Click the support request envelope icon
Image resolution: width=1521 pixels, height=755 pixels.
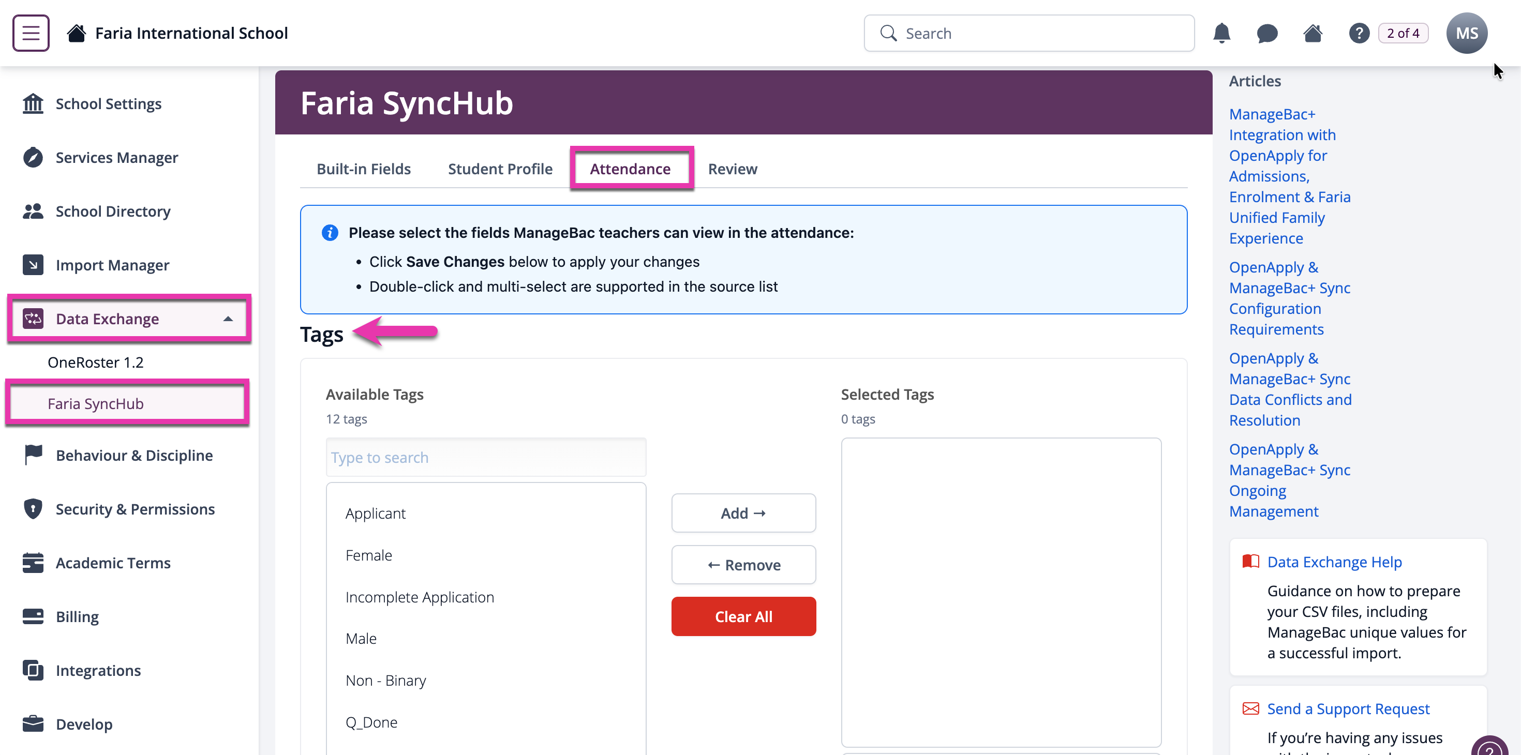(x=1250, y=708)
